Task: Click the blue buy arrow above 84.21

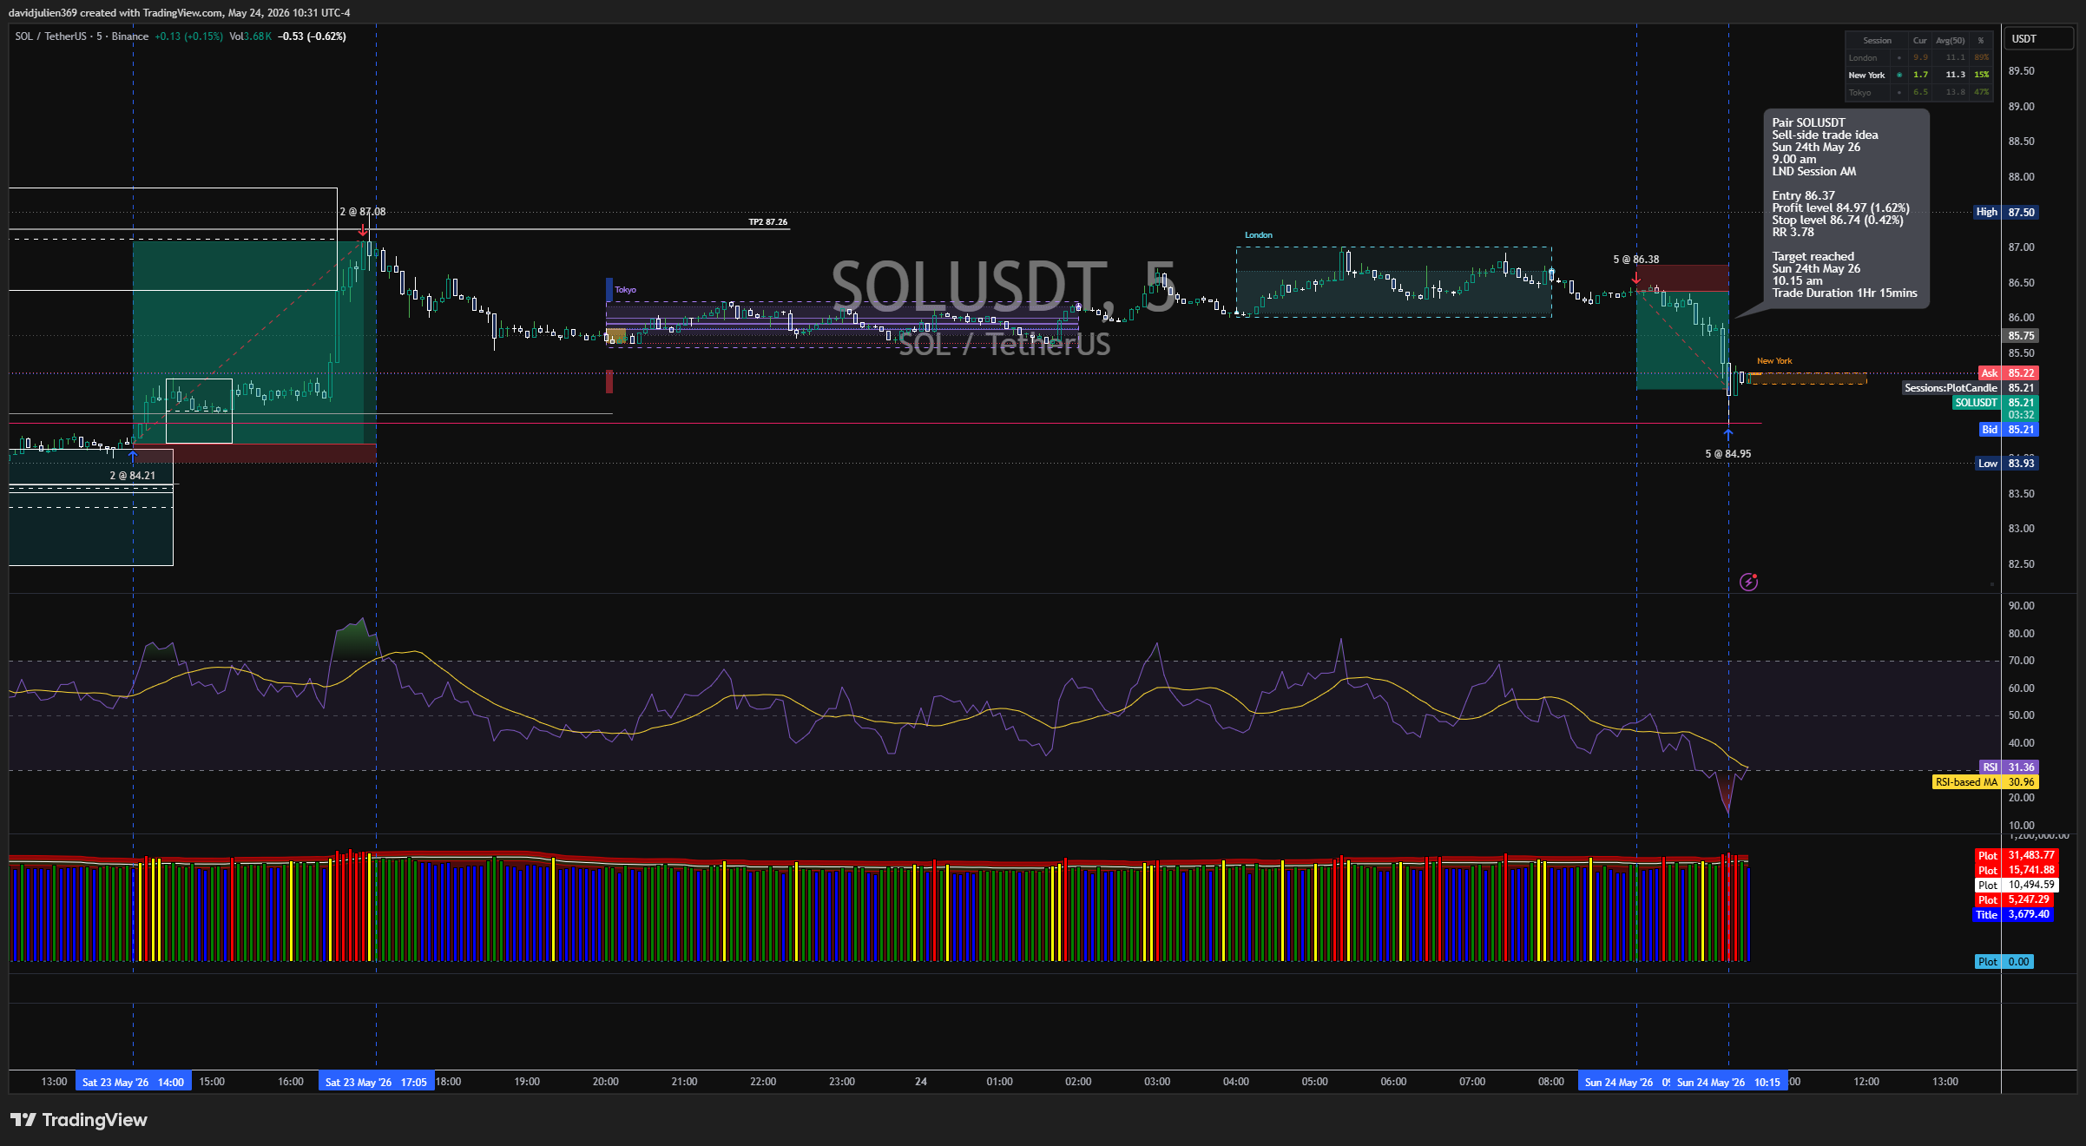Action: coord(132,456)
